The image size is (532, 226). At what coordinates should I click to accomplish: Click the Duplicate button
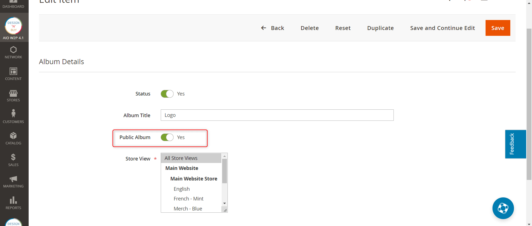coord(380,28)
